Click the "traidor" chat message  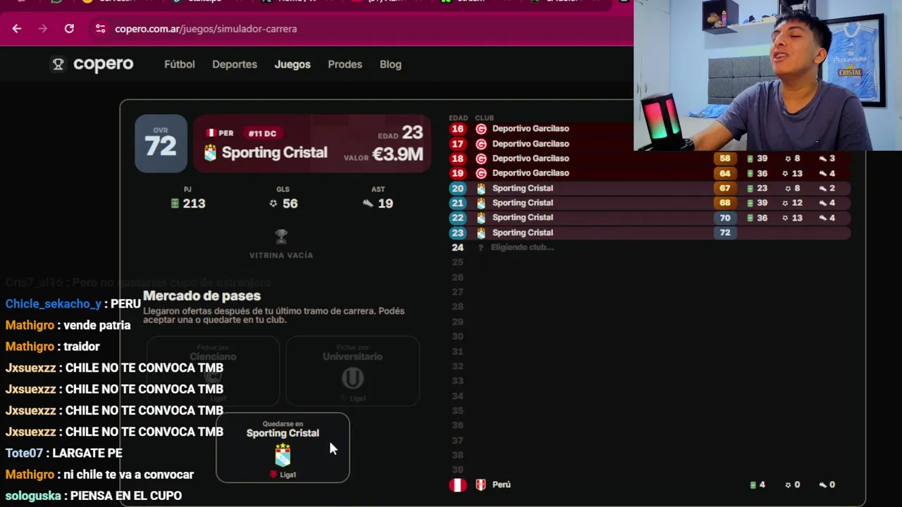[82, 346]
